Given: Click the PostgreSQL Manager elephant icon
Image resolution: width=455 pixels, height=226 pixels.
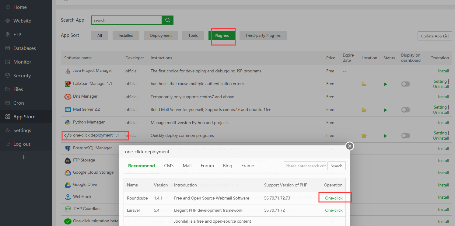Looking at the screenshot, I should [x=68, y=148].
